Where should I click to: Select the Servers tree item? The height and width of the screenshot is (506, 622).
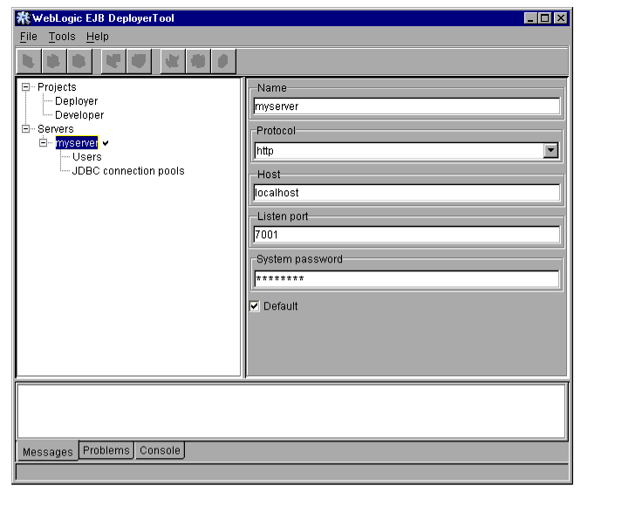tap(56, 129)
